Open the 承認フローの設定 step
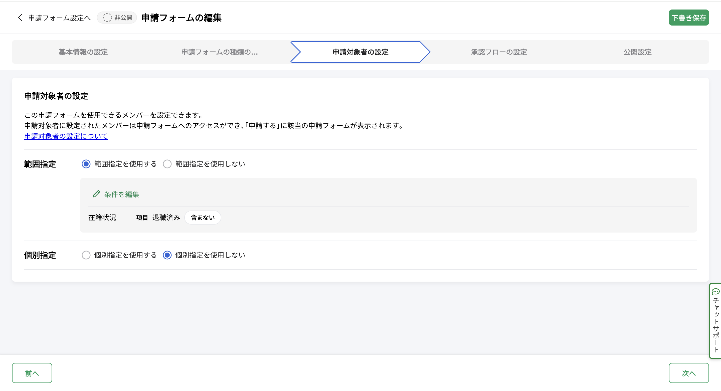This screenshot has height=391, width=721. 499,52
